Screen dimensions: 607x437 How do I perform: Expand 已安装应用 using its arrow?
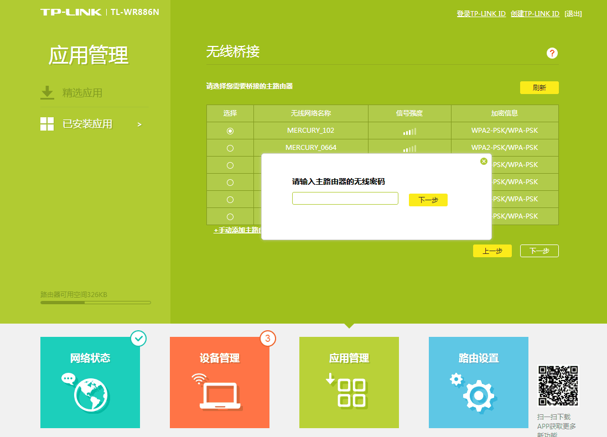pyautogui.click(x=140, y=124)
